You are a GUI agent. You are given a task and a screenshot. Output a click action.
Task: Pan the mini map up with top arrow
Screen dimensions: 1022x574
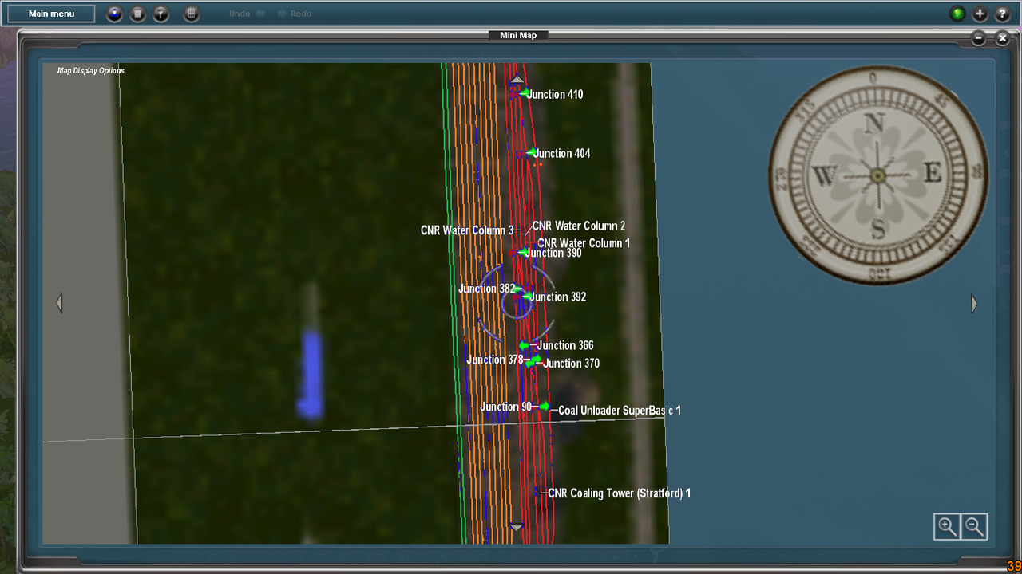517,79
